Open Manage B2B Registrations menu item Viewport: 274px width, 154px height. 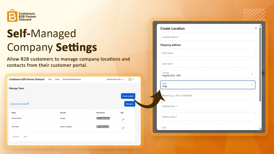click(72, 79)
